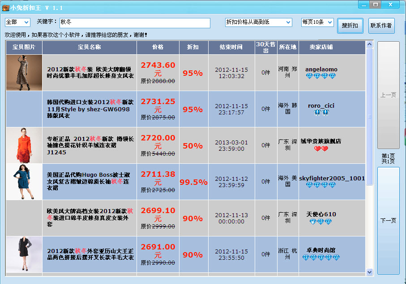
Task: Focus the keyword field containing 秋冬
Action: pyautogui.click(x=135, y=23)
